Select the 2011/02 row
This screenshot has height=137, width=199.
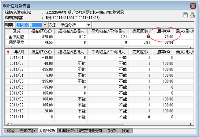tap(99, 63)
